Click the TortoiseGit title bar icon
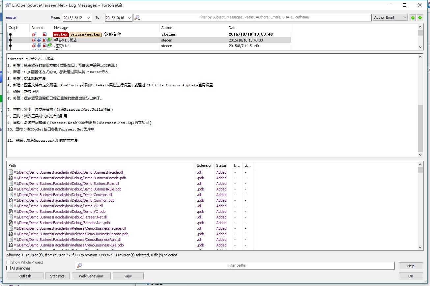The height and width of the screenshot is (286, 430). pyautogui.click(x=8, y=5)
